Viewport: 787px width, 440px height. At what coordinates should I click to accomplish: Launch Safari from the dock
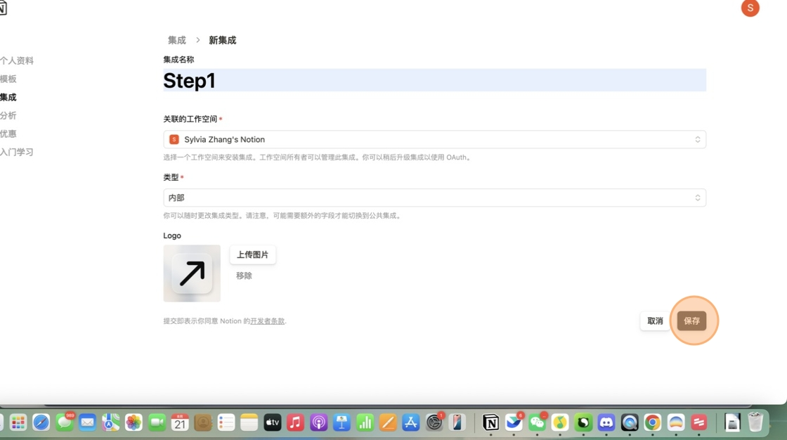[x=41, y=422]
